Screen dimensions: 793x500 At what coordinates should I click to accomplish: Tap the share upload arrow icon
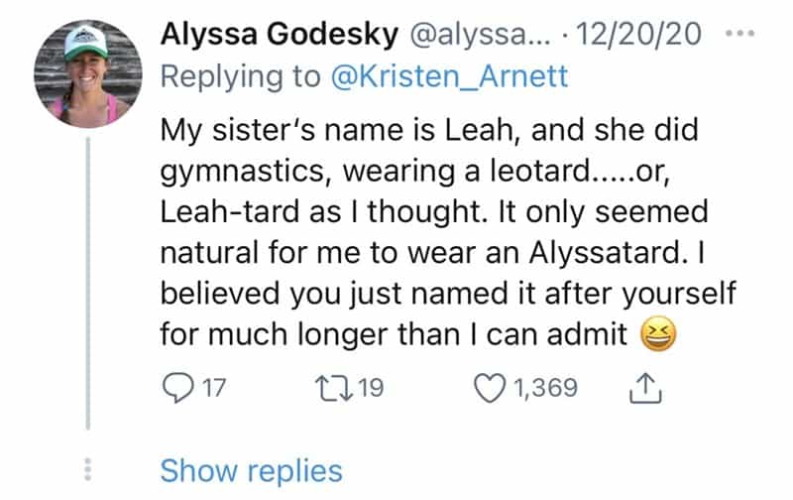[x=644, y=388]
